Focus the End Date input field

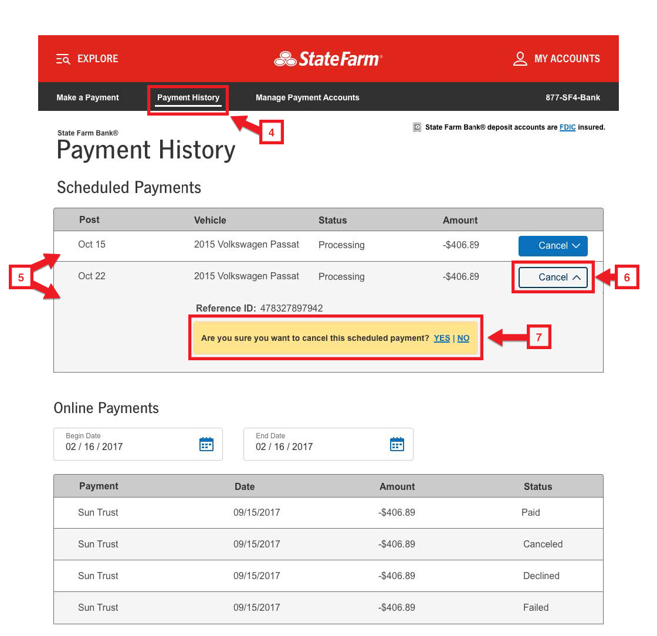[328, 444]
